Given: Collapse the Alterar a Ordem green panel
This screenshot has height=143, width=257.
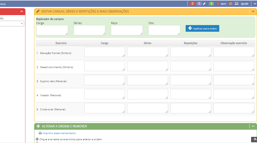Looking at the screenshot, I should [253, 126].
